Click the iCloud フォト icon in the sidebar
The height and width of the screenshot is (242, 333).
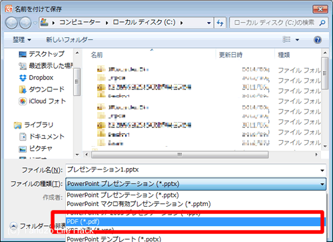(23, 101)
